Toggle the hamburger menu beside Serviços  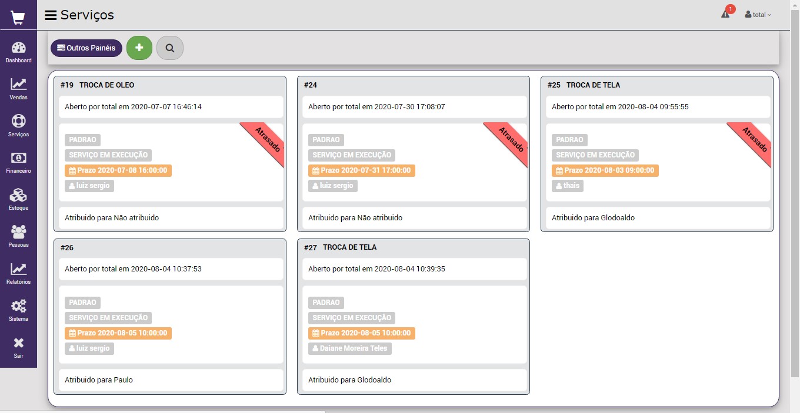coord(51,15)
